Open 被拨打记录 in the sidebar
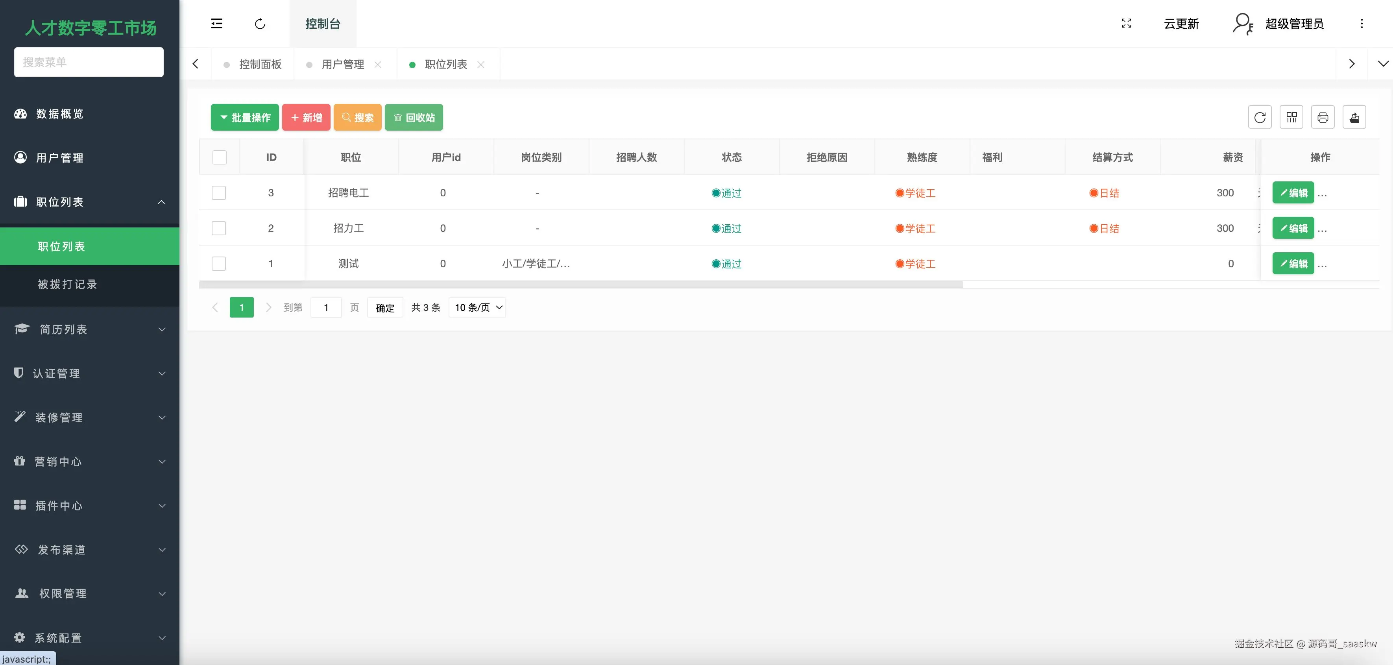This screenshot has width=1393, height=665. point(68,284)
